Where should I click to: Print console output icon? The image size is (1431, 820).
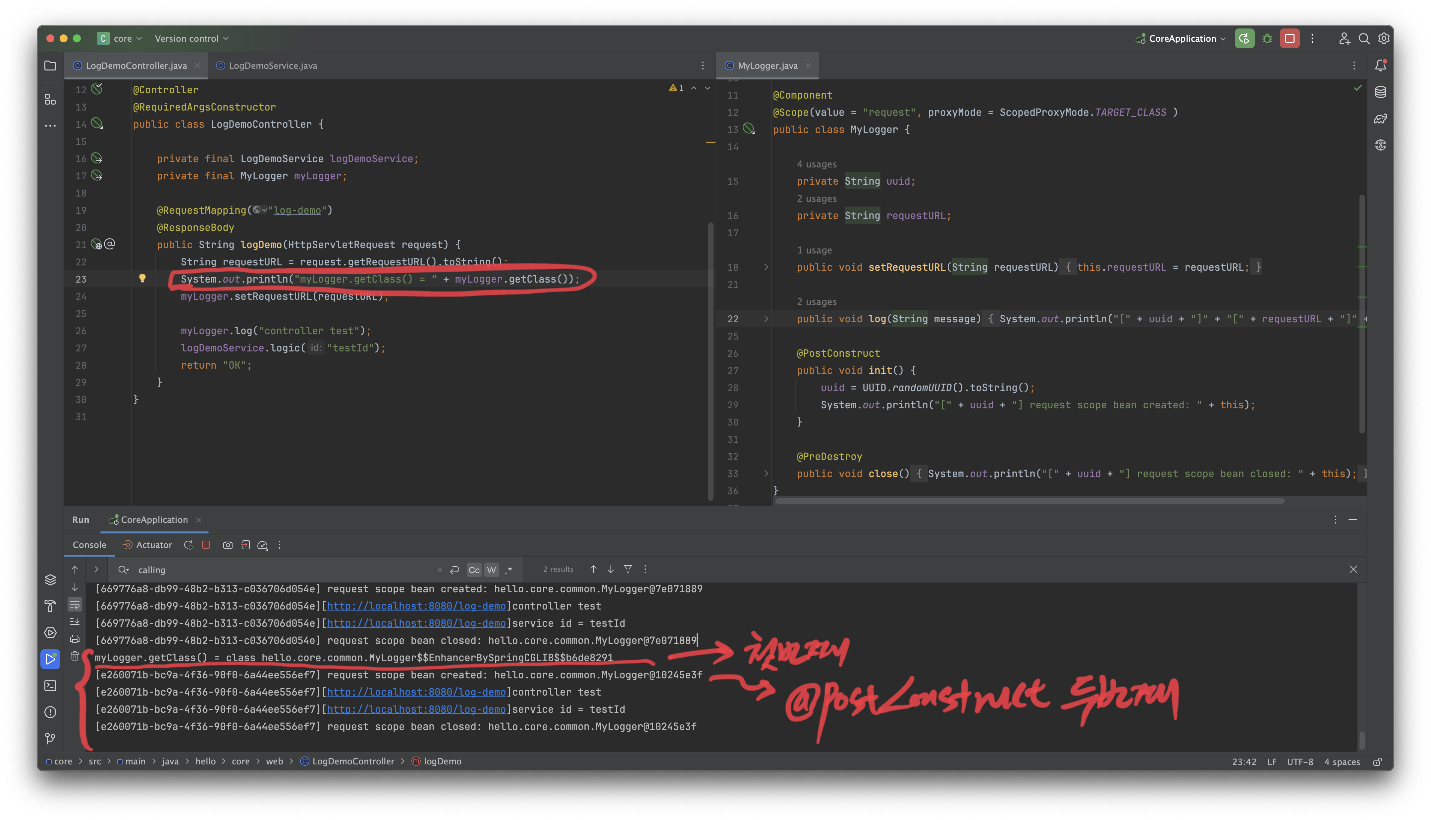(75, 639)
